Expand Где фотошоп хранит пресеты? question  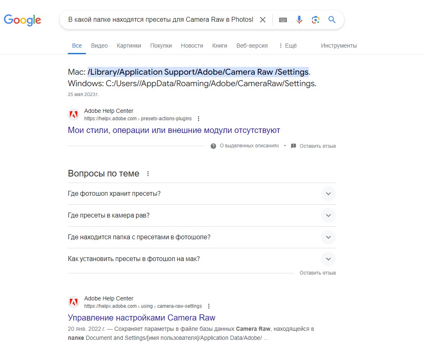pos(202,194)
